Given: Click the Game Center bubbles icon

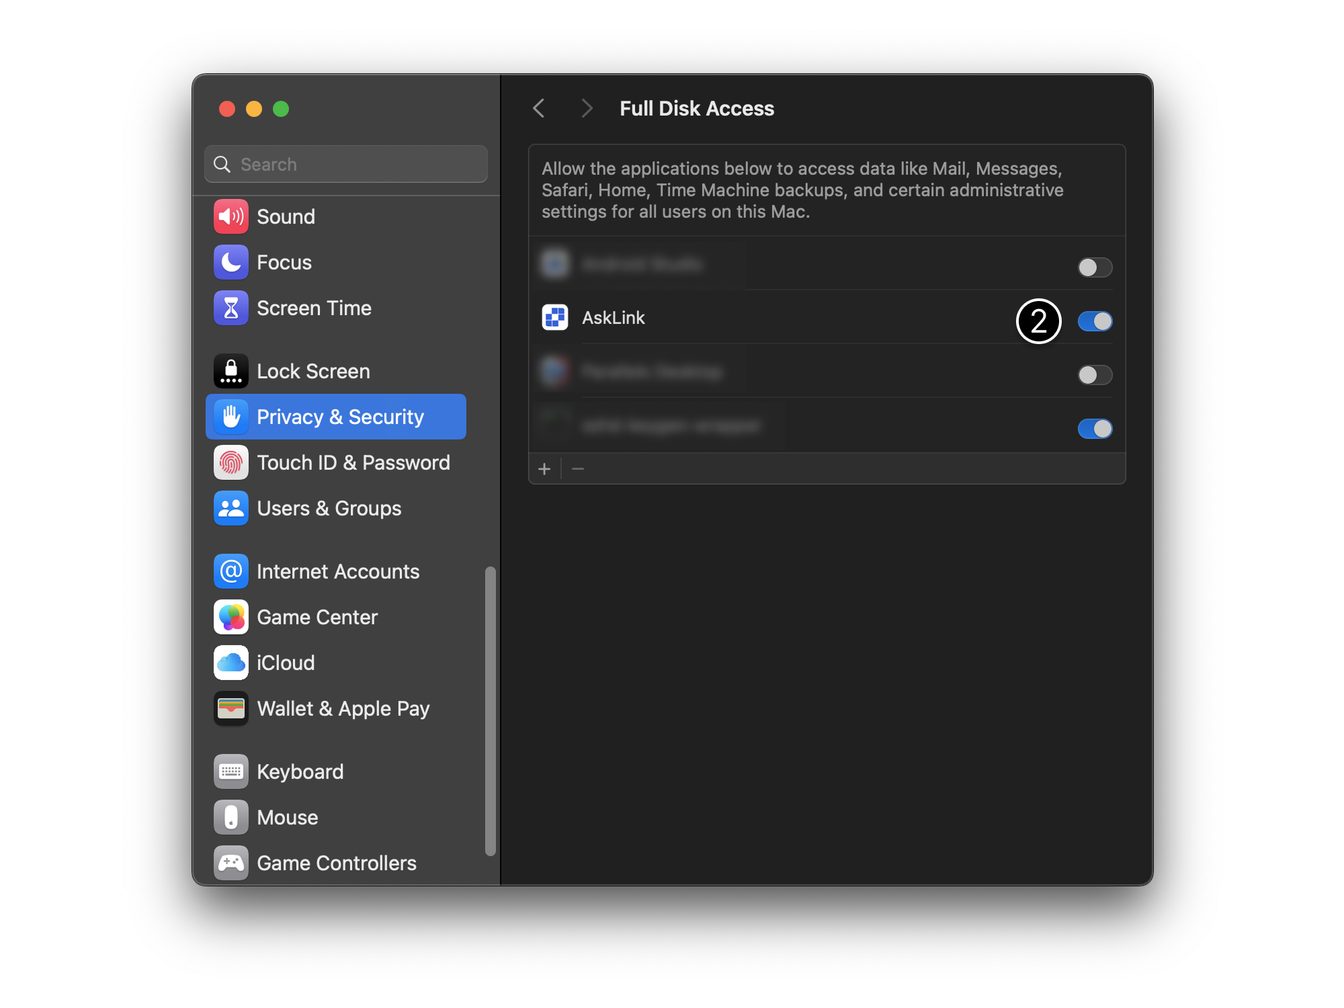Looking at the screenshot, I should tap(230, 617).
